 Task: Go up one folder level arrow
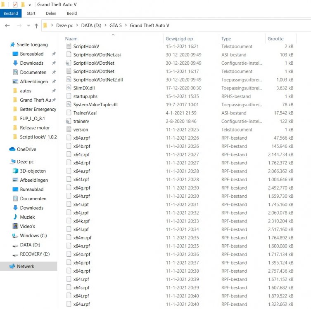[36, 26]
